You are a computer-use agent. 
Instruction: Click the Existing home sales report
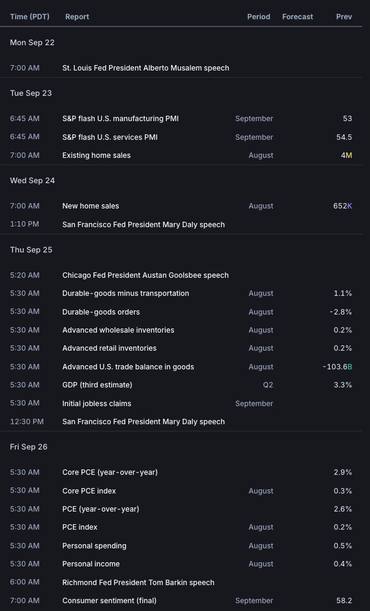point(96,155)
